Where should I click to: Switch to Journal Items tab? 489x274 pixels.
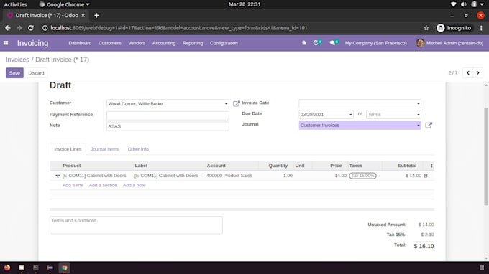(104, 149)
